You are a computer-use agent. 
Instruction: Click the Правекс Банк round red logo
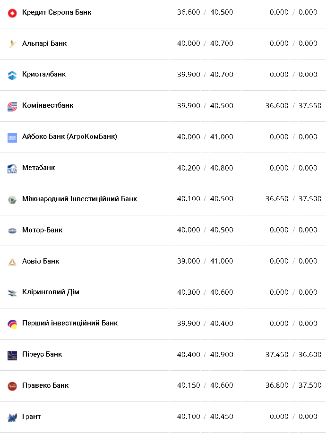pyautogui.click(x=12, y=386)
